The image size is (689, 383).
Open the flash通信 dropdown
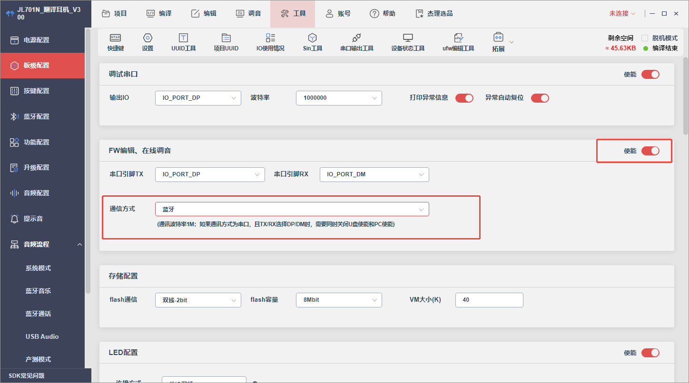pyautogui.click(x=198, y=300)
